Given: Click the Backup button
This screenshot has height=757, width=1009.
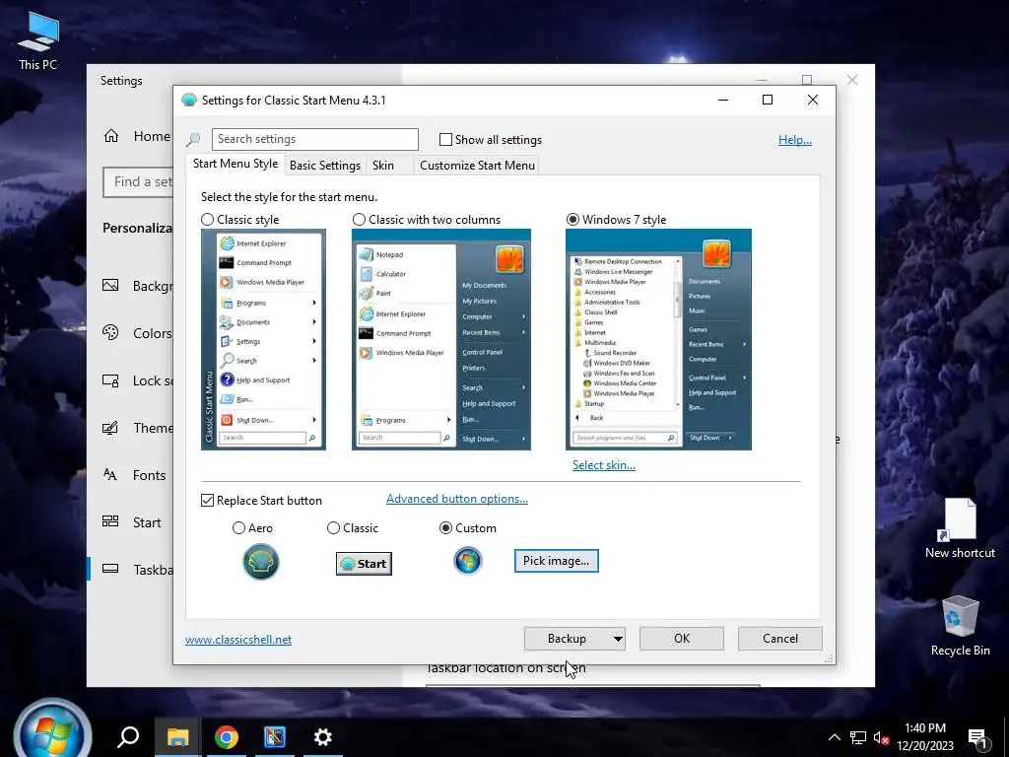Looking at the screenshot, I should tap(567, 639).
